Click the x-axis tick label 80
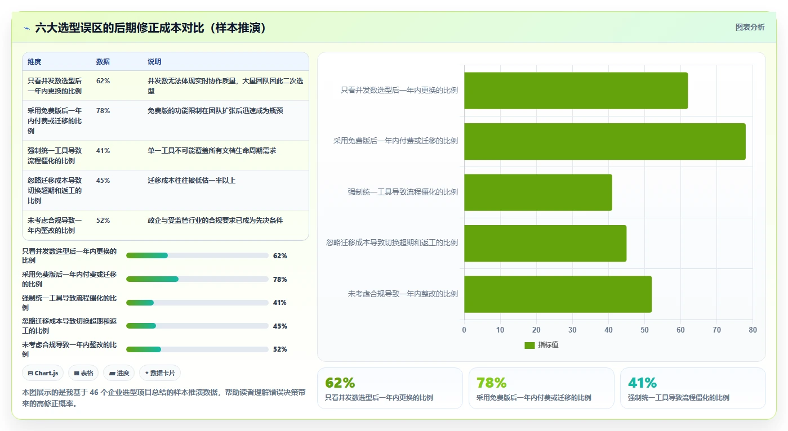The width and height of the screenshot is (788, 431). tap(753, 330)
